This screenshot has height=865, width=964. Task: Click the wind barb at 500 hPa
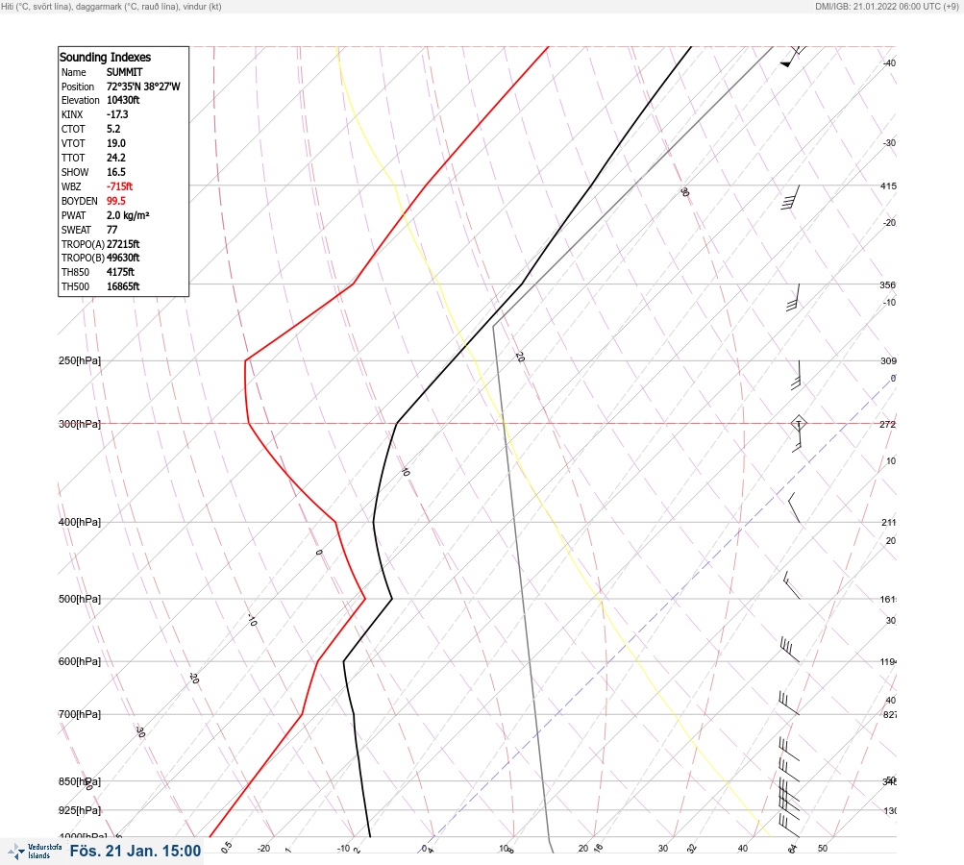792,585
